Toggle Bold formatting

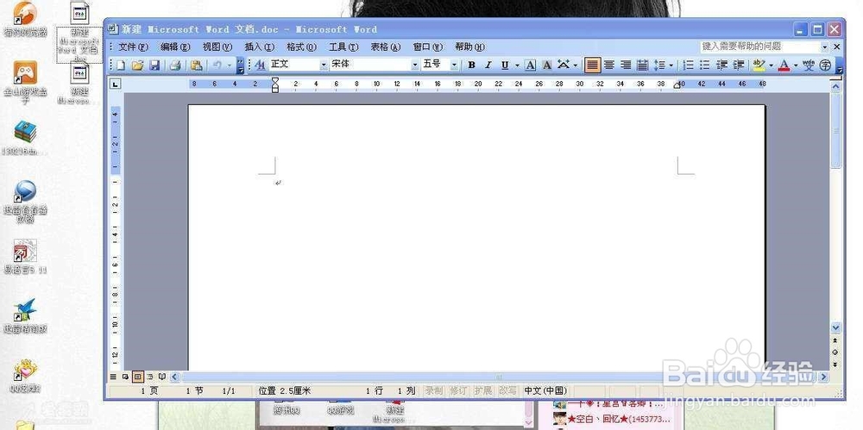[472, 65]
